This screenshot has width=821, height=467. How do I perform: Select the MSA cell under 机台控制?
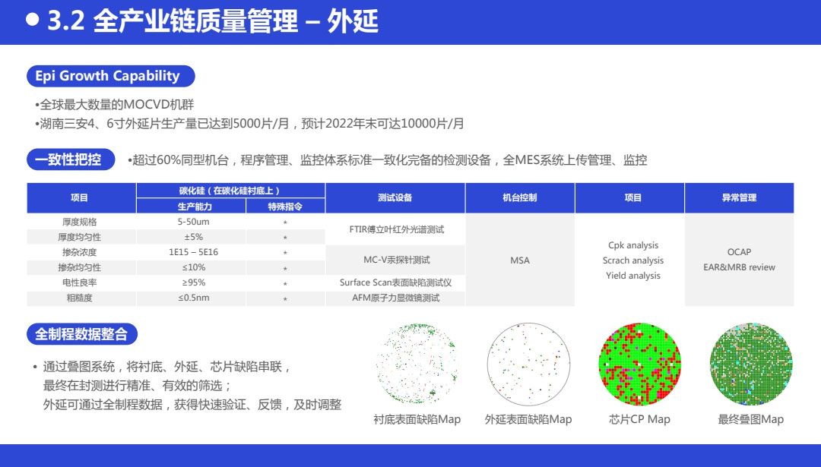pos(520,259)
